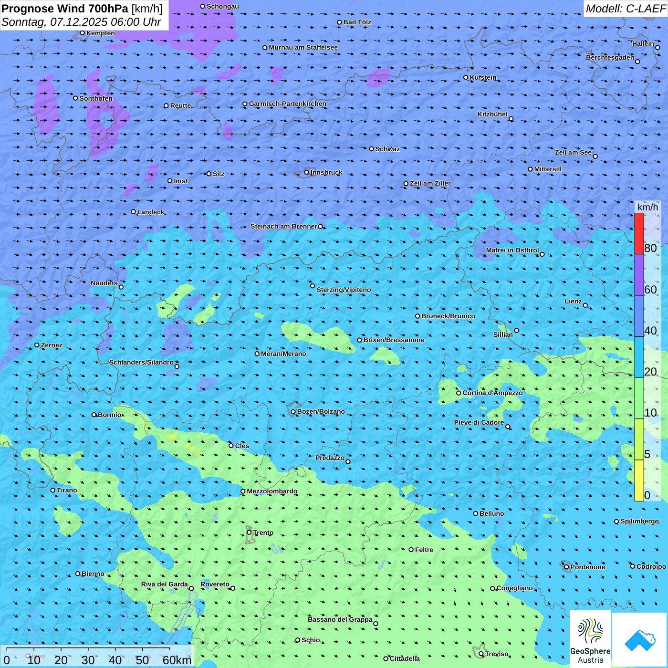
Task: Click the 'Spilimbergo' label
Action: (639, 521)
